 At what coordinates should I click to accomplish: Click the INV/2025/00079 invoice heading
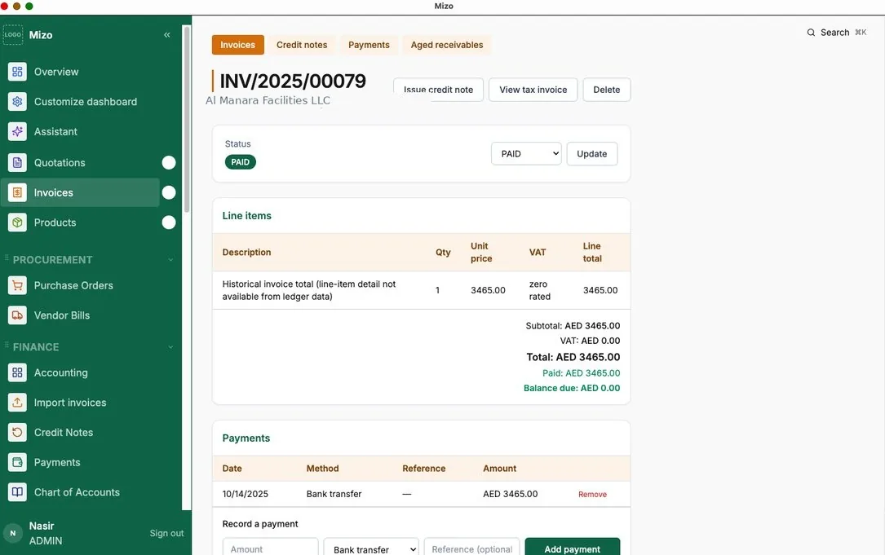pyautogui.click(x=293, y=81)
